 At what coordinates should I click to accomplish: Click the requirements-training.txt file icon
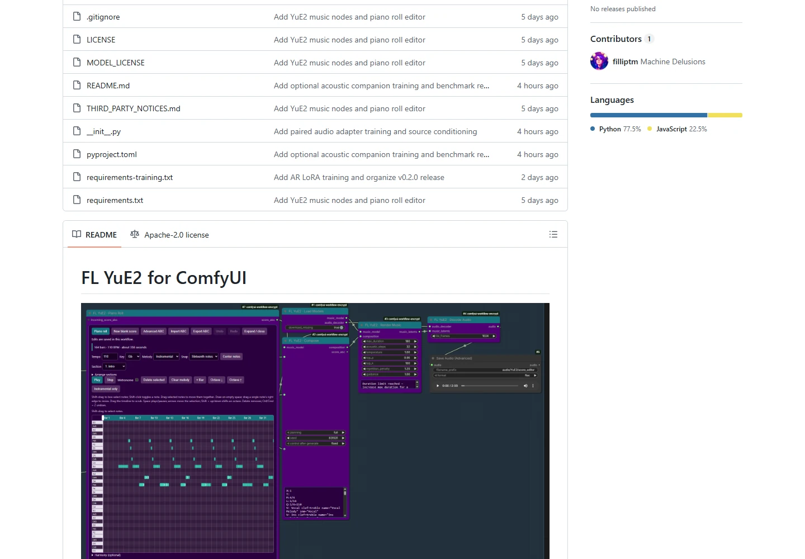[77, 177]
